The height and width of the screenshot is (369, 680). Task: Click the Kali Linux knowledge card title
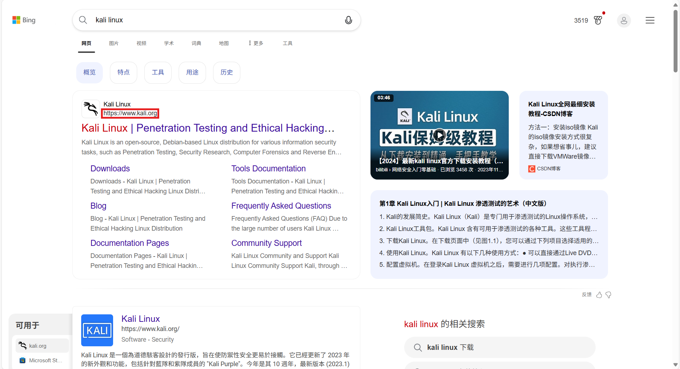(140, 319)
